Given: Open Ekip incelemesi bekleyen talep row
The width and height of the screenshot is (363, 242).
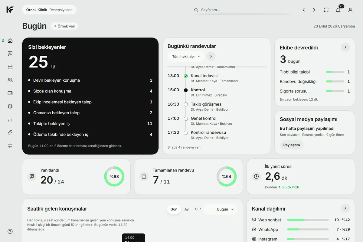Looking at the screenshot, I should (90, 102).
